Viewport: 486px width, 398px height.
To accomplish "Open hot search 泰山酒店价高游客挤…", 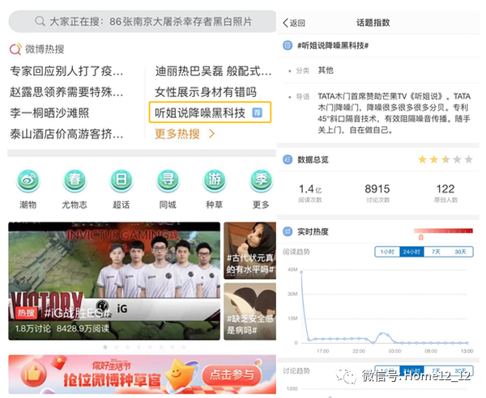I will click(x=66, y=133).
